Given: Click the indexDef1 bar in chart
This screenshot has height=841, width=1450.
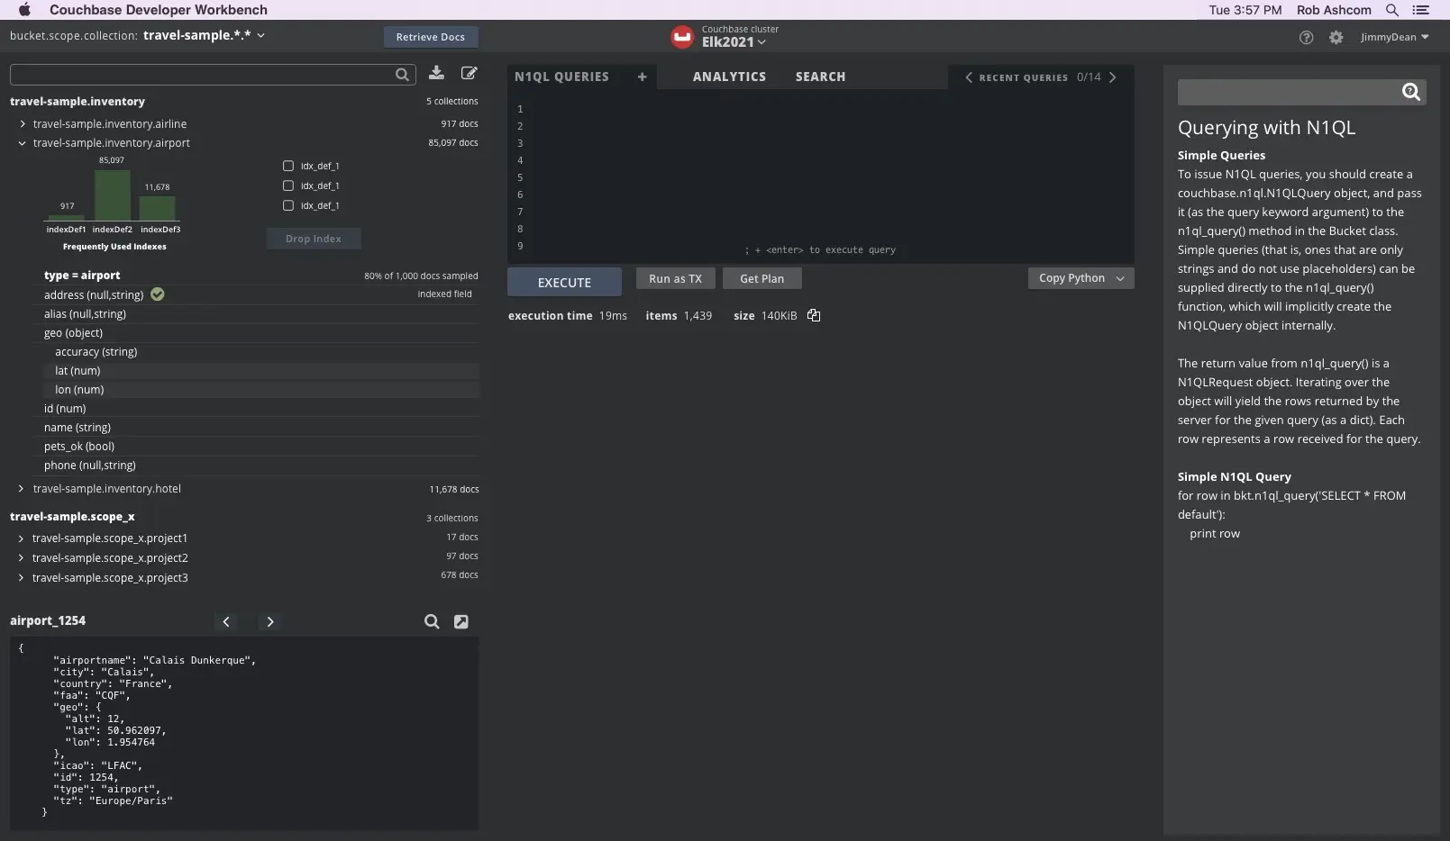Looking at the screenshot, I should (x=66, y=217).
